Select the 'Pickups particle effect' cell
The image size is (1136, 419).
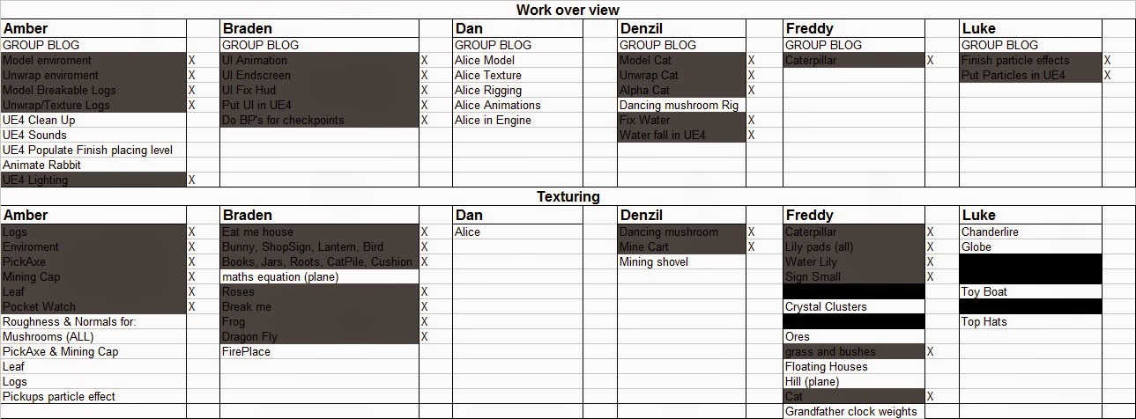93,397
